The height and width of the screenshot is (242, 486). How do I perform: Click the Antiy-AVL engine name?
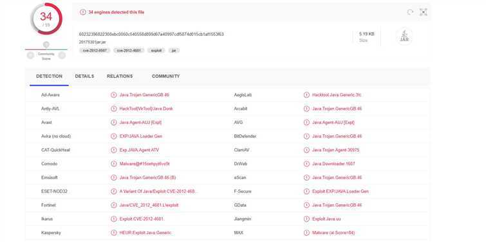(x=50, y=108)
